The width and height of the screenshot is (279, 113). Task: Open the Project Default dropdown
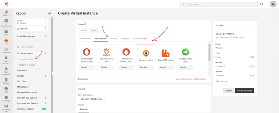click(32, 22)
